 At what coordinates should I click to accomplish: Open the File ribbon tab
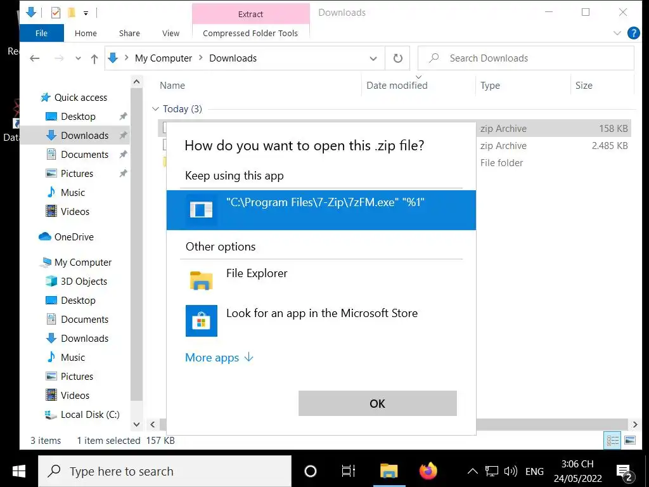pos(41,33)
